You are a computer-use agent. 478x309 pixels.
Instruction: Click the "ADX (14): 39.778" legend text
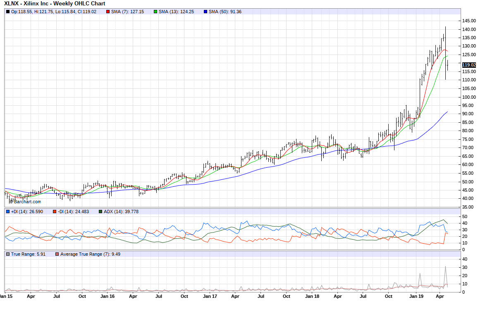click(x=121, y=212)
